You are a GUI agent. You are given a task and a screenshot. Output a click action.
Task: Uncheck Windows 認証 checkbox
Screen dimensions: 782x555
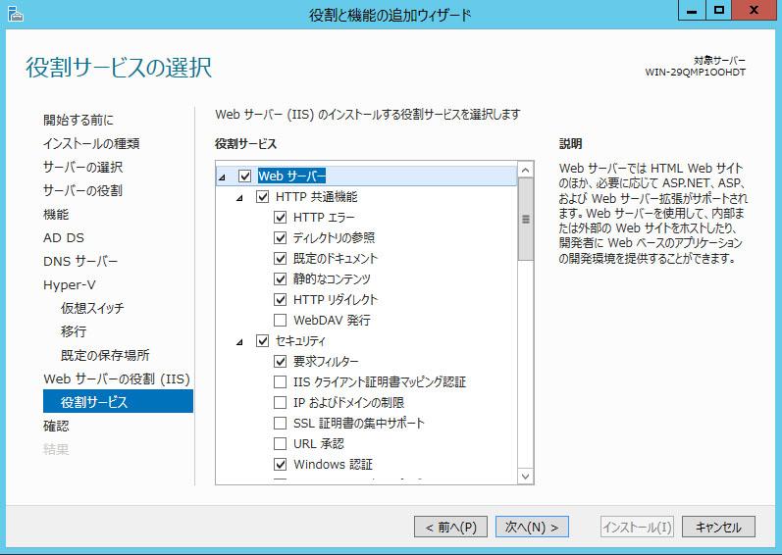coord(281,465)
